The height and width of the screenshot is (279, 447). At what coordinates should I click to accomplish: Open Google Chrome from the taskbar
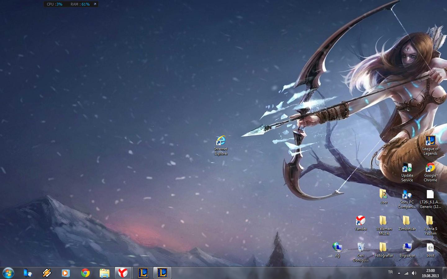point(85,273)
